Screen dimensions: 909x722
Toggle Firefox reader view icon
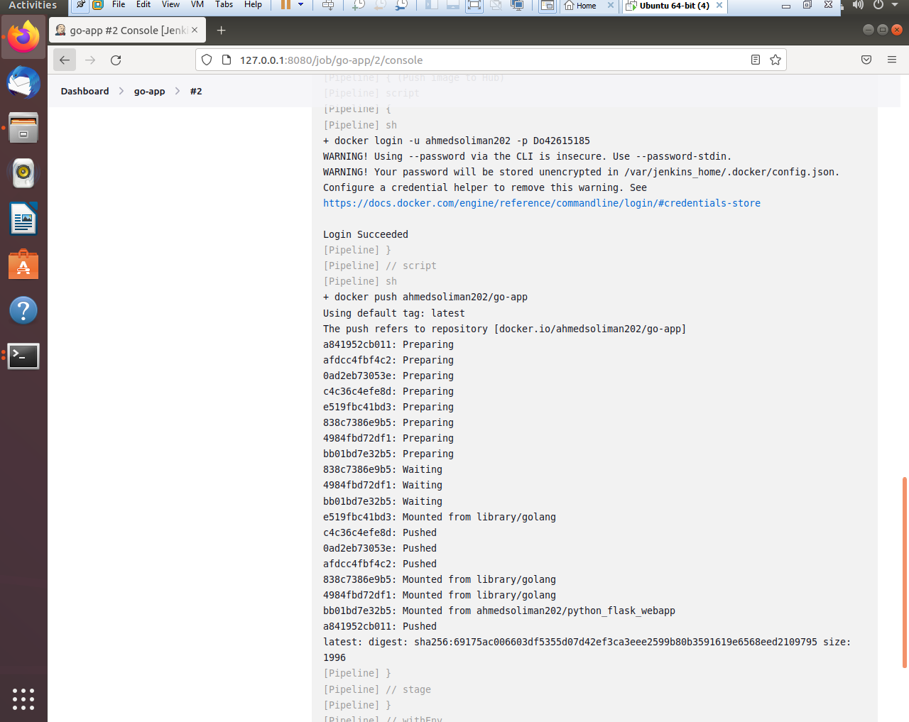pyautogui.click(x=756, y=60)
